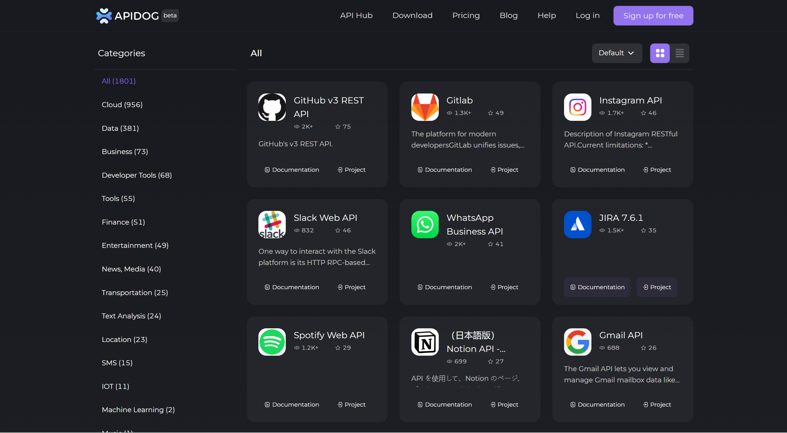This screenshot has height=433, width=787.
Task: Click star icon on Spotify Web API card
Action: (x=338, y=348)
